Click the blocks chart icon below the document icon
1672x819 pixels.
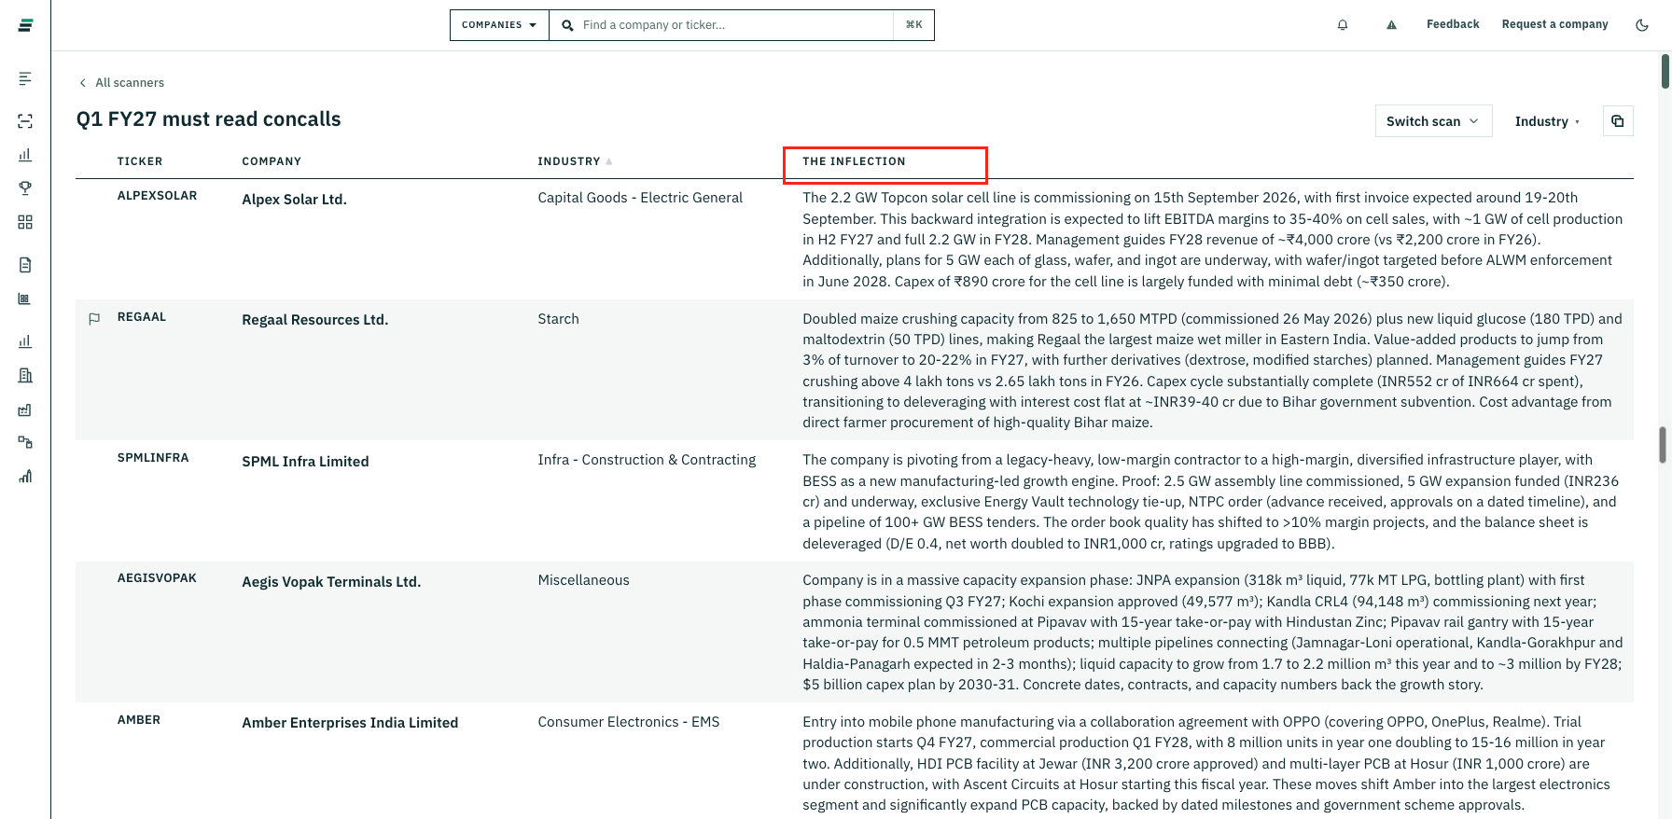pyautogui.click(x=25, y=298)
